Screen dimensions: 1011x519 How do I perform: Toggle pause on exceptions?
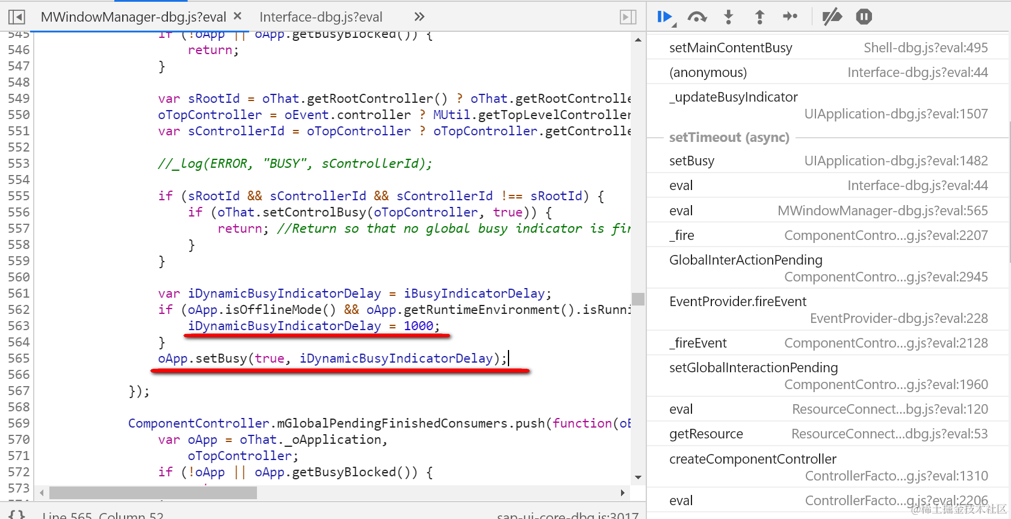(x=864, y=17)
